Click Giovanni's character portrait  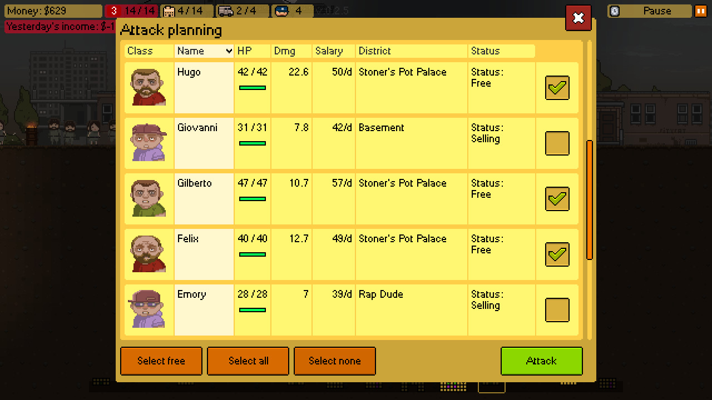click(x=149, y=143)
